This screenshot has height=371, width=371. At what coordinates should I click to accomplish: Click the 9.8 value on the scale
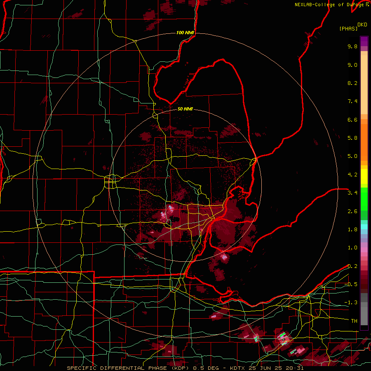pyautogui.click(x=352, y=46)
